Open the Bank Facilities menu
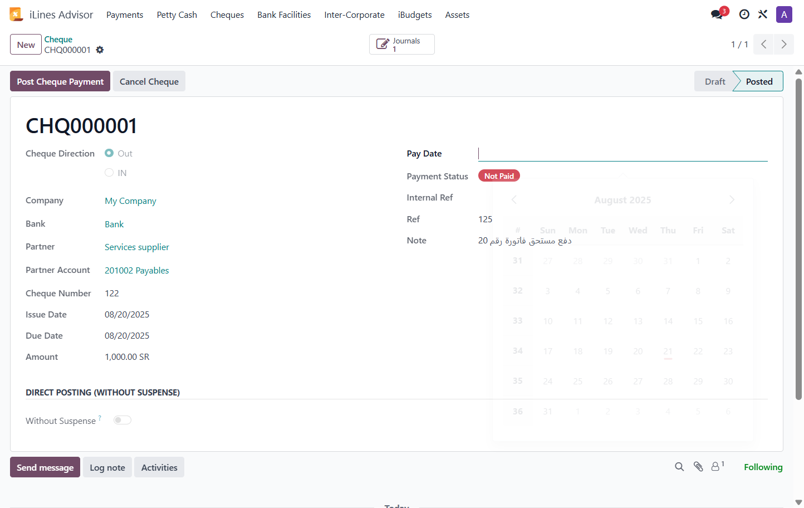 point(284,14)
